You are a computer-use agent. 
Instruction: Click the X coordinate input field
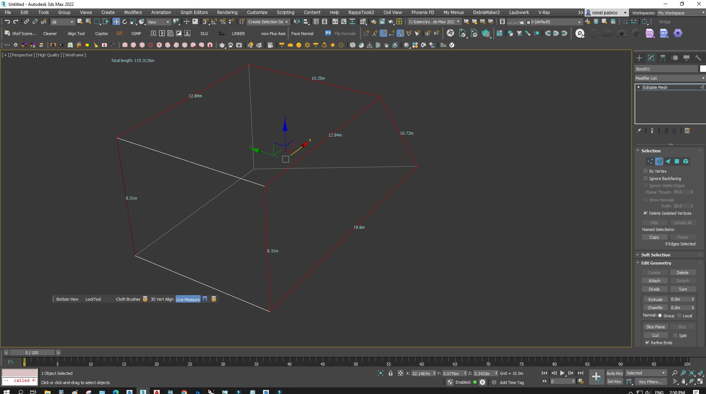423,373
